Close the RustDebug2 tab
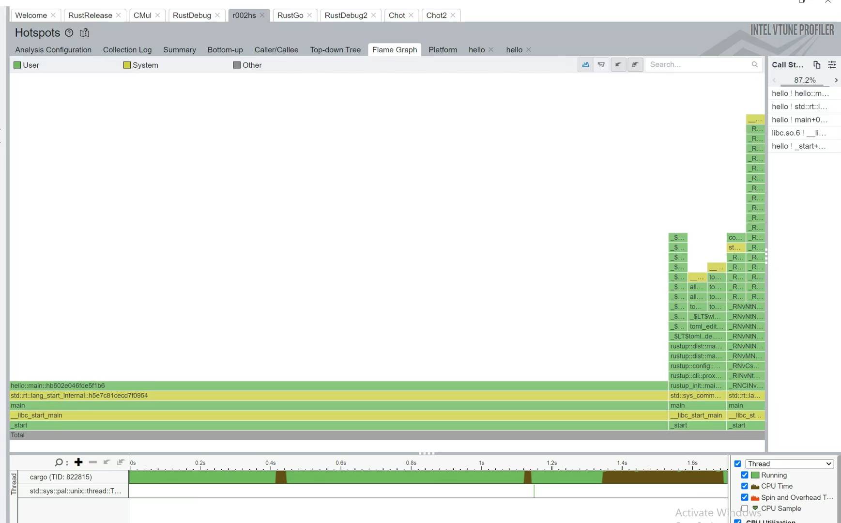The width and height of the screenshot is (841, 523). pos(374,15)
